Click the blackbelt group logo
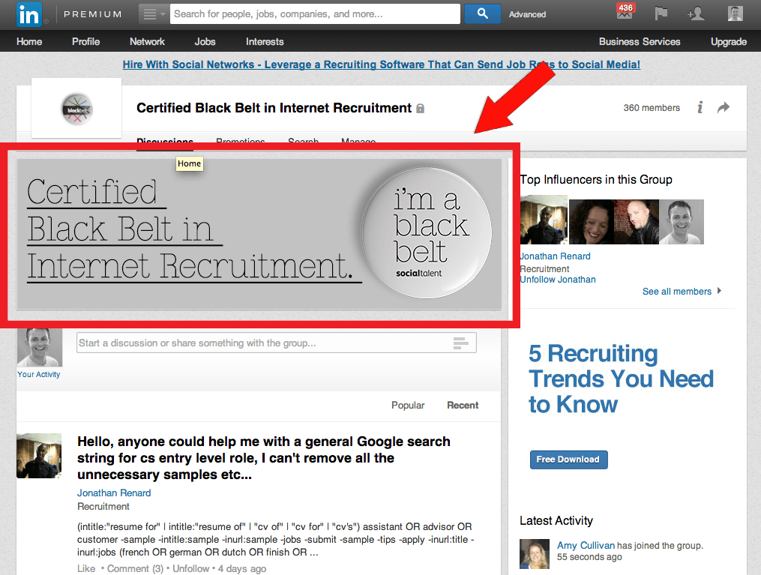 76,109
